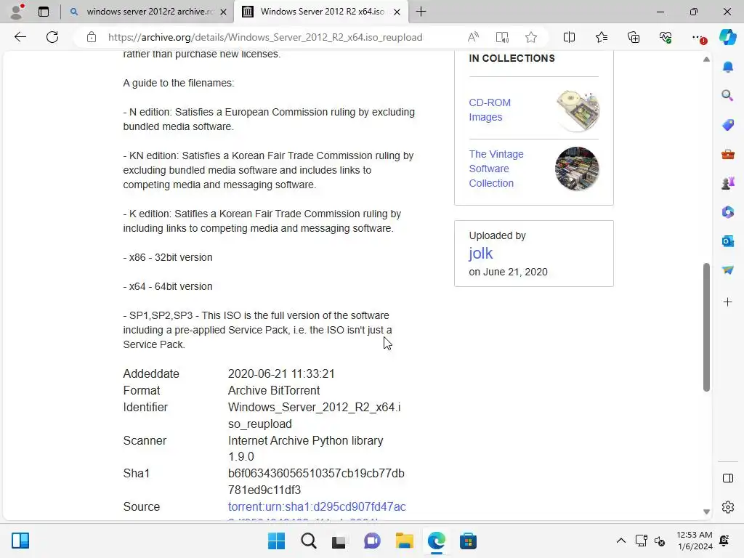Open taskbar Search
This screenshot has height=558, width=744.
pyautogui.click(x=308, y=541)
